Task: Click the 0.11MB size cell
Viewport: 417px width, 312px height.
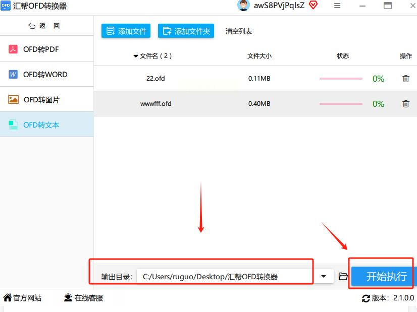Action: pyautogui.click(x=259, y=79)
